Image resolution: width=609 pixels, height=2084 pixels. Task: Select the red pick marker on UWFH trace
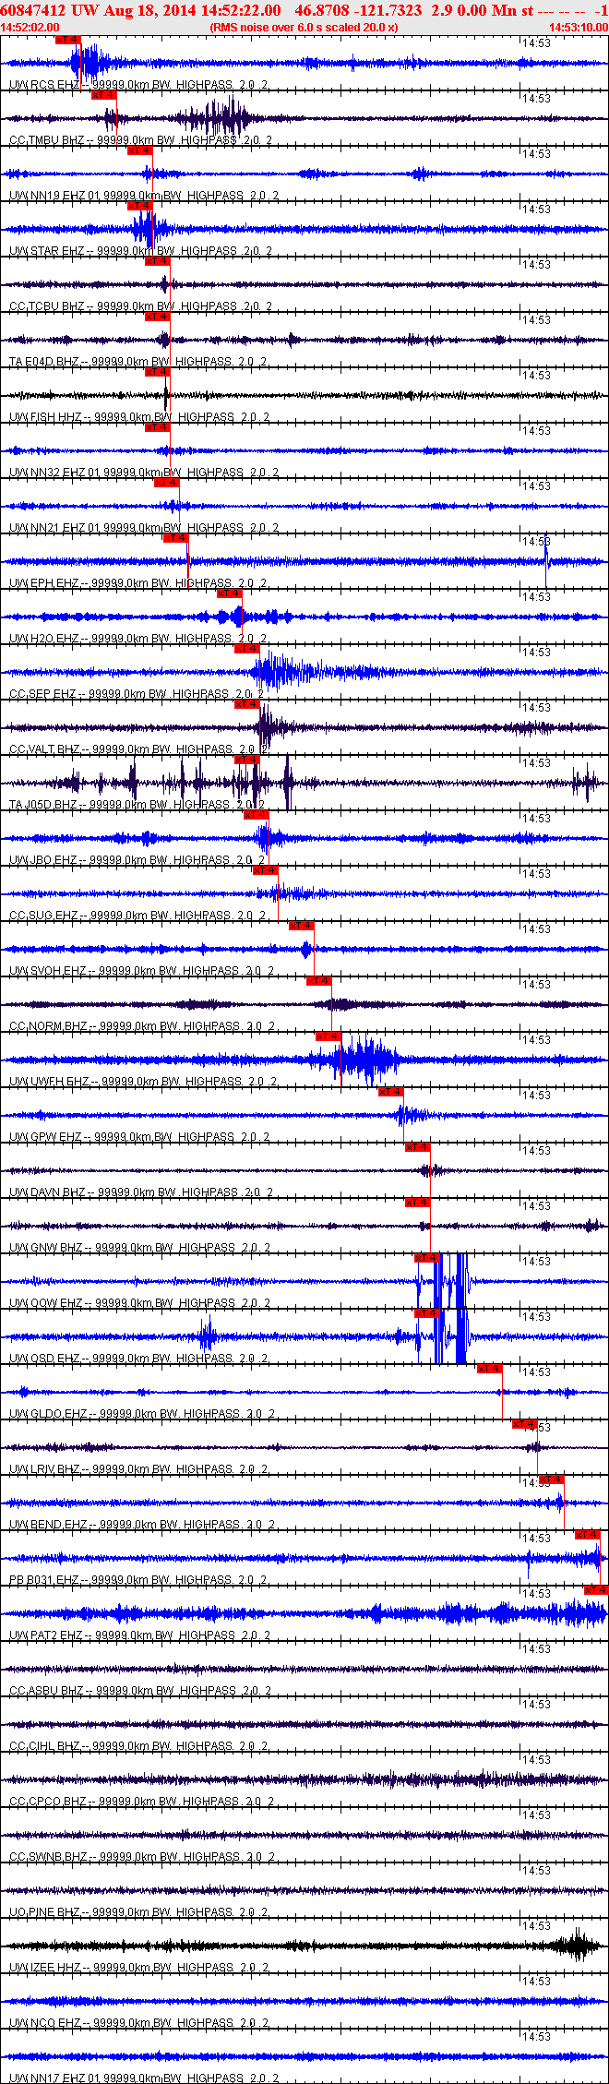pyautogui.click(x=328, y=1036)
